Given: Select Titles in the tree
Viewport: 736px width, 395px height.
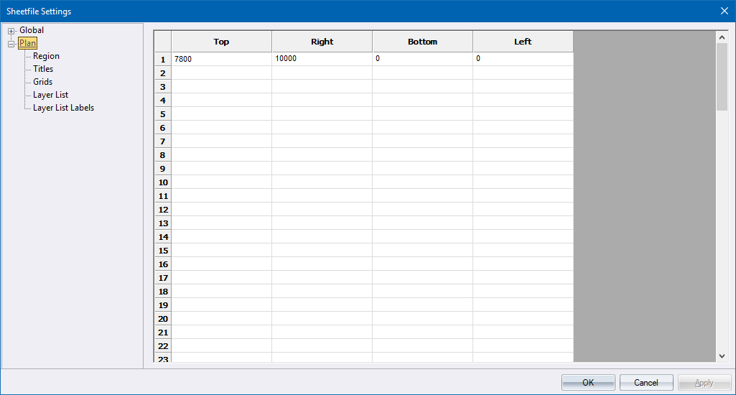Looking at the screenshot, I should [x=43, y=69].
